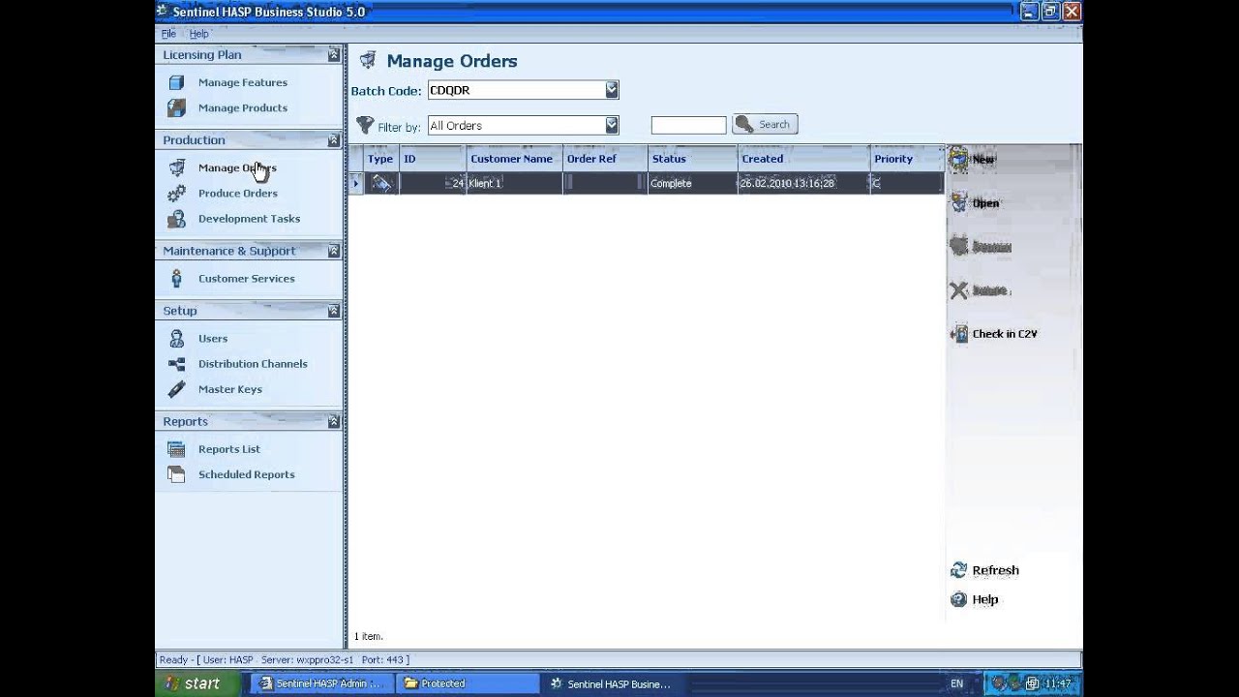
Task: Sort by the Type column header
Action: 381,159
